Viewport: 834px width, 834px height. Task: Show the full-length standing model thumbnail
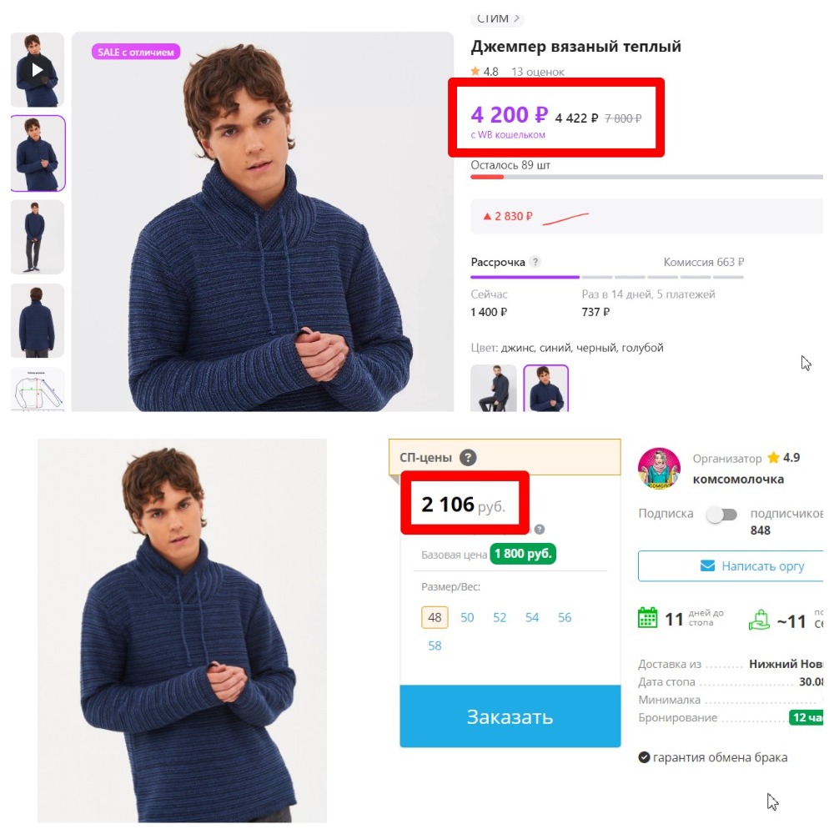tap(37, 237)
